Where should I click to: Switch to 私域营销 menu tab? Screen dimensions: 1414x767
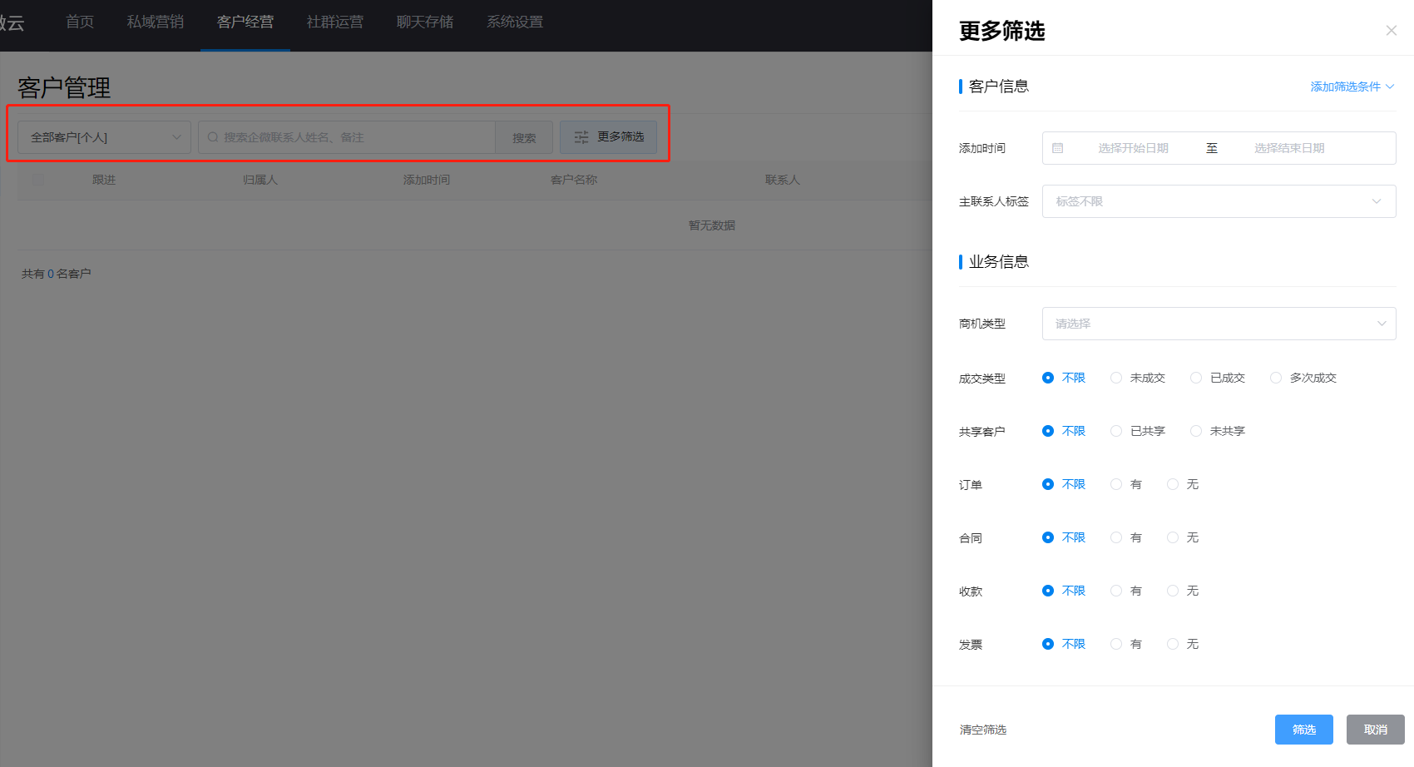[156, 22]
